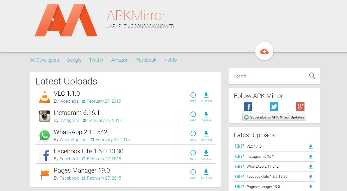
Task: Show info for Instagram 6.16.1
Action: (x=193, y=116)
